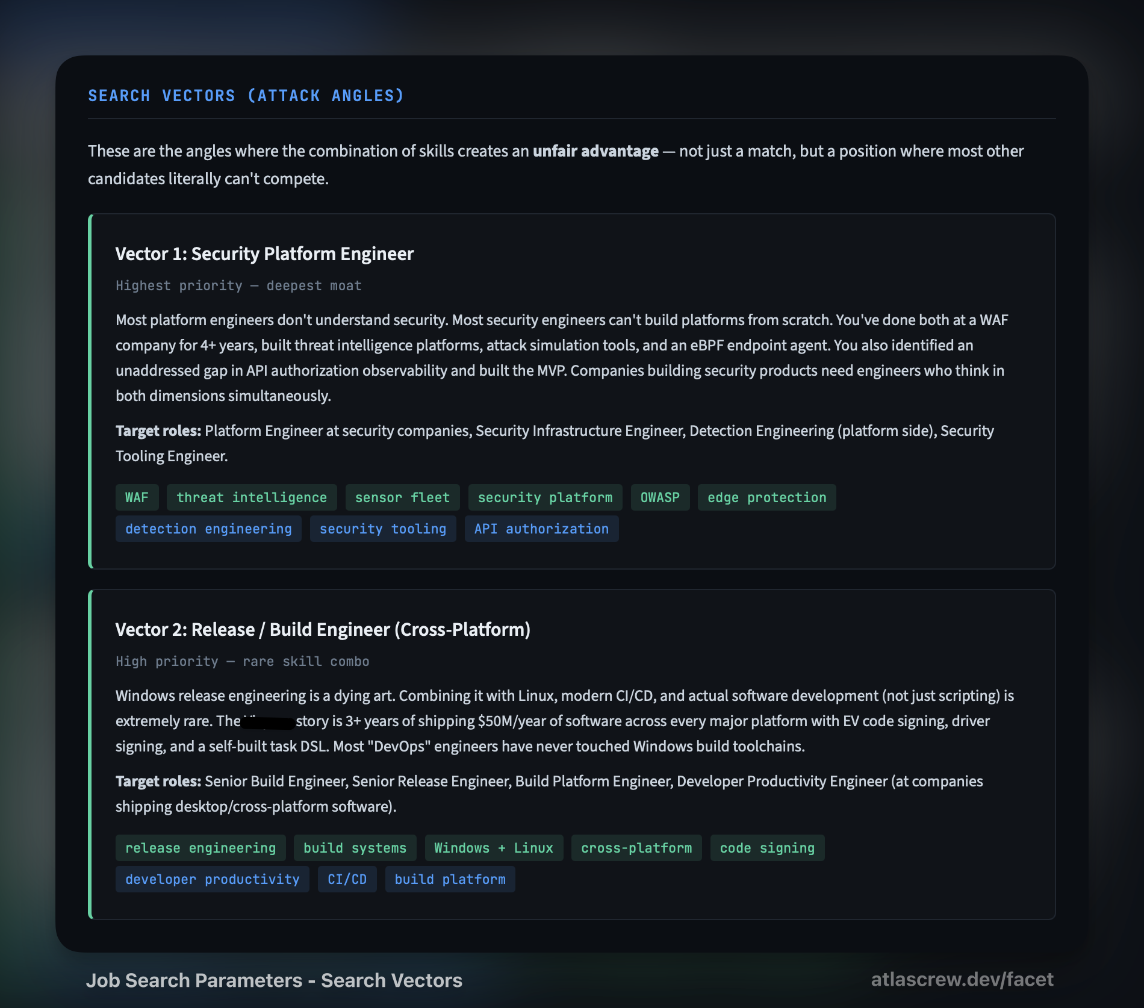Image resolution: width=1144 pixels, height=1008 pixels.
Task: Choose the security platform tag
Action: (545, 497)
